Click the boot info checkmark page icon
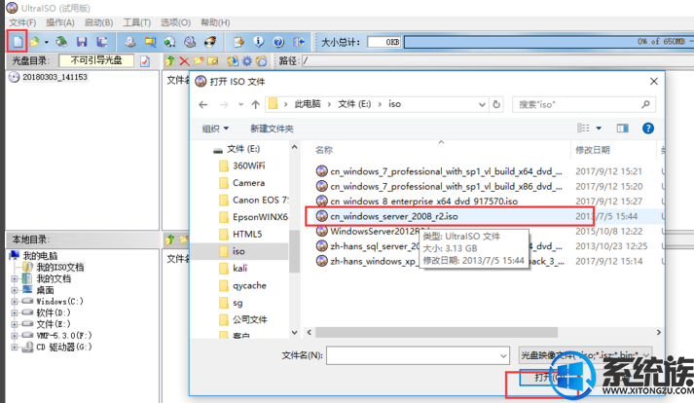The width and height of the screenshot is (694, 403). pyautogui.click(x=145, y=61)
